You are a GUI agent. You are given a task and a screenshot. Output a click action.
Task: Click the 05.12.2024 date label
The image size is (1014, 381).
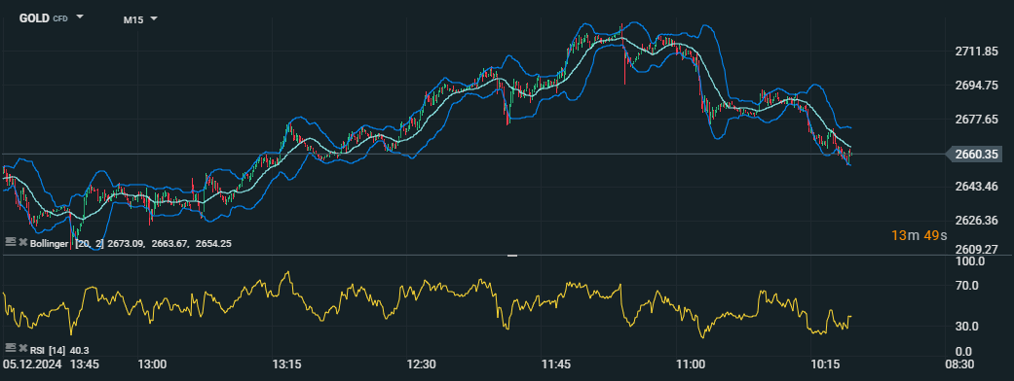(x=32, y=364)
